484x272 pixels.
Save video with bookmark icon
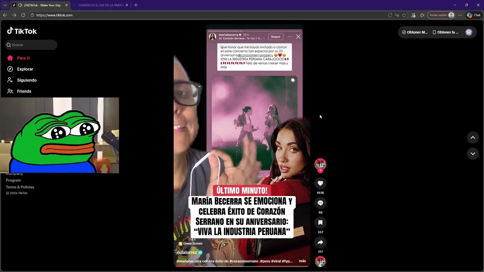tap(320, 223)
